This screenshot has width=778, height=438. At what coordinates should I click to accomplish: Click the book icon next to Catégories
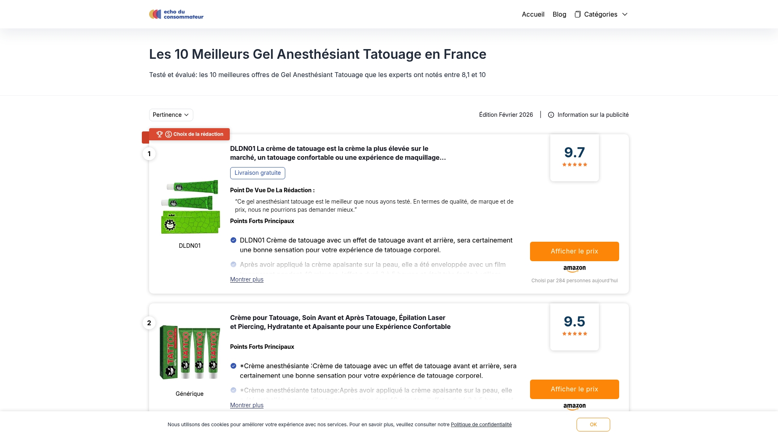click(x=577, y=14)
